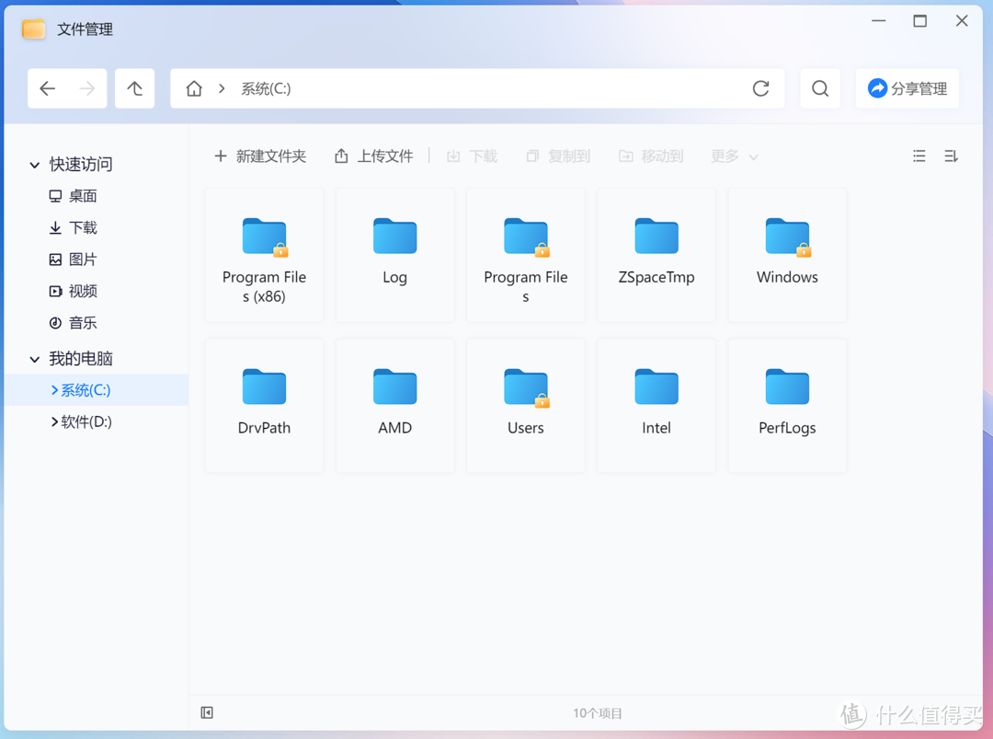Click the home icon in the breadcrumb bar
The image size is (993, 739).
coord(194,87)
